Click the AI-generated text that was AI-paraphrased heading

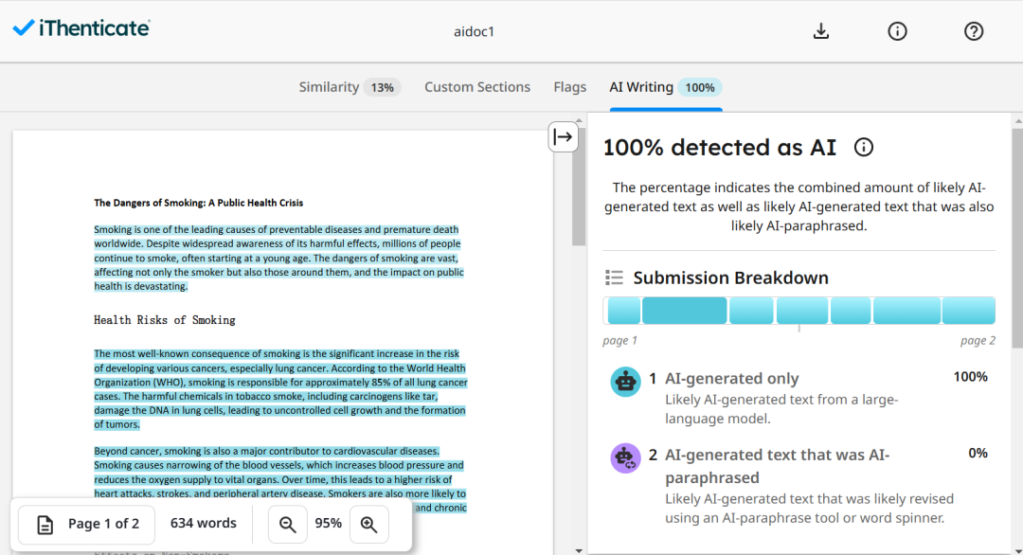[777, 466]
